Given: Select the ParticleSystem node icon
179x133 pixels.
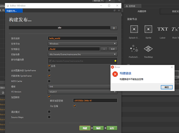Looking at the screenshot, I should [x=134, y=48].
